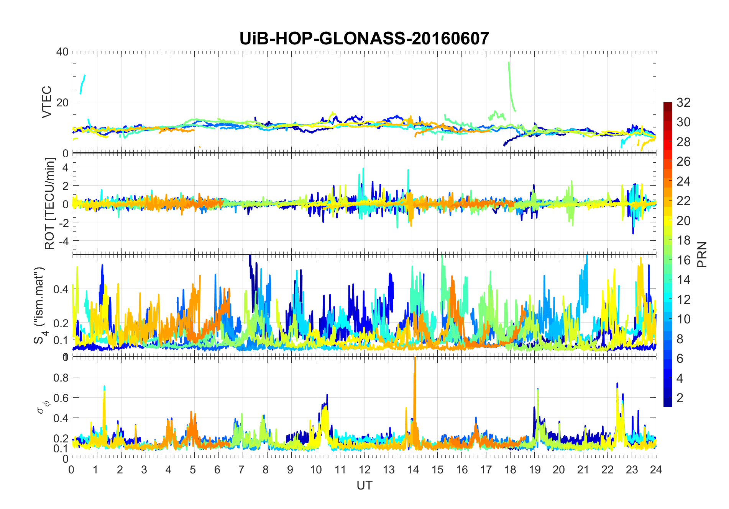This screenshot has width=729, height=509.
Task: Click VTEC axis tick label "40"
Action: point(62,52)
